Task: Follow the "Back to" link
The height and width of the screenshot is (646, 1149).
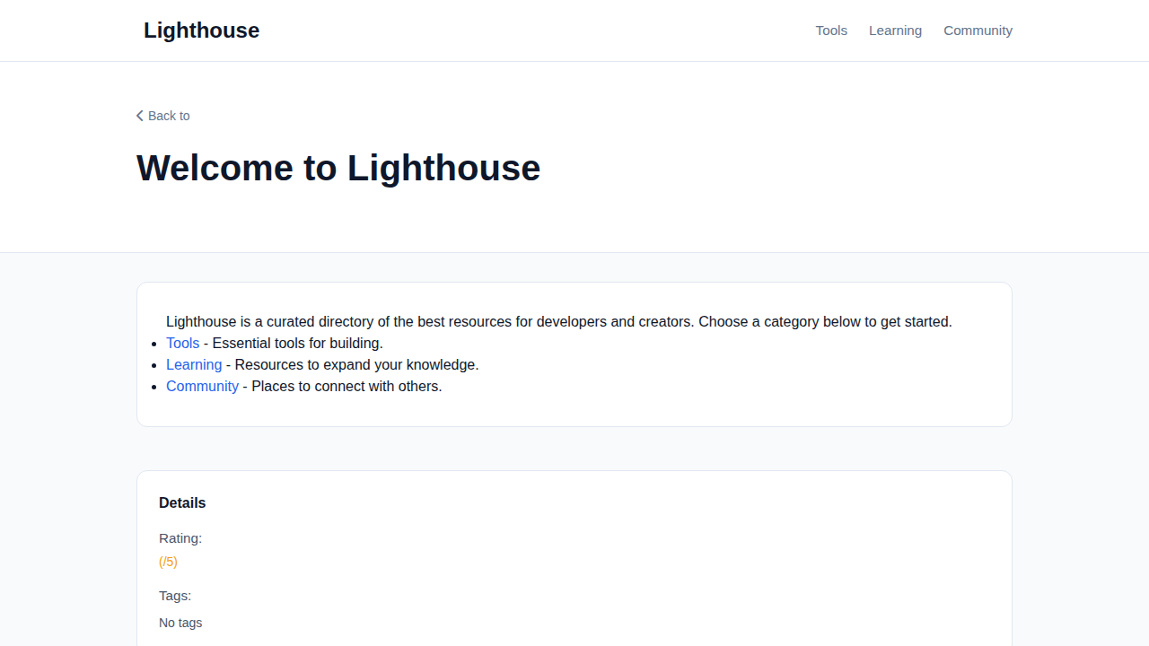Action: [x=169, y=116]
